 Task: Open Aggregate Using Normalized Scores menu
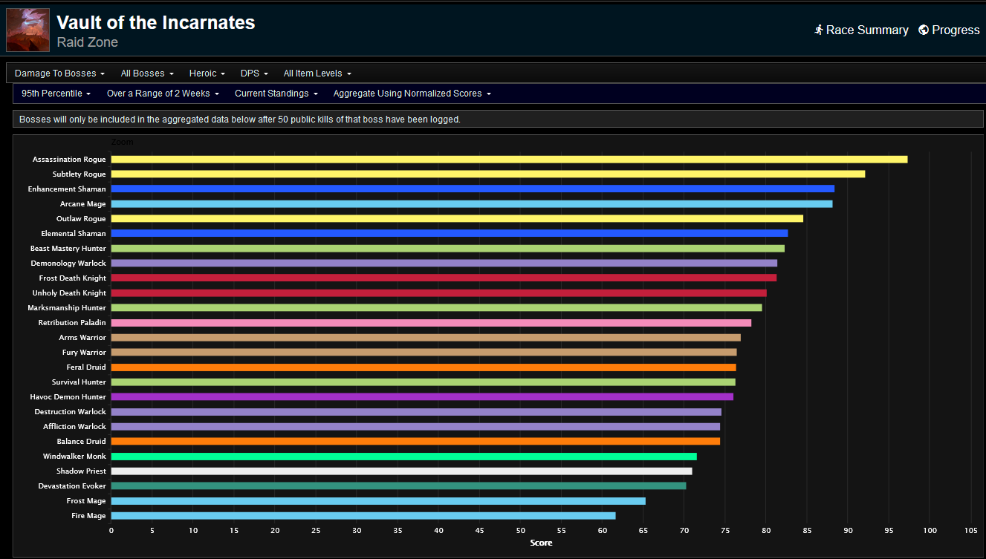(x=412, y=94)
